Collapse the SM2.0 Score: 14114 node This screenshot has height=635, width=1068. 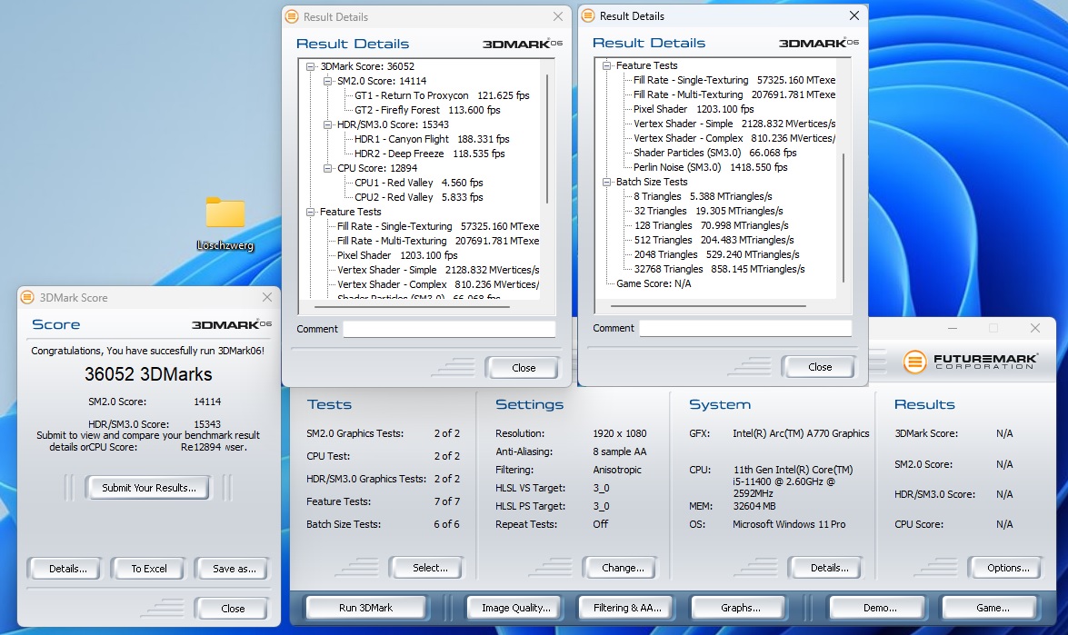pos(327,81)
